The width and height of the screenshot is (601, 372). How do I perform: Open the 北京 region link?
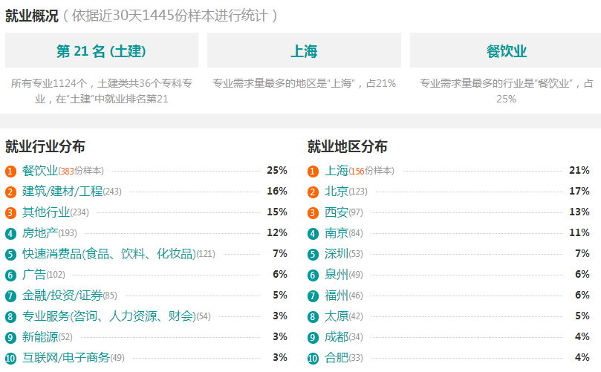tap(337, 191)
